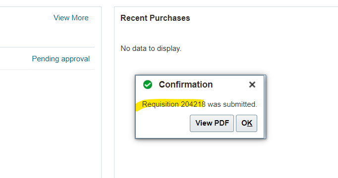Click the Confirmation dialog title text
338x178 pixels.
(x=186, y=85)
